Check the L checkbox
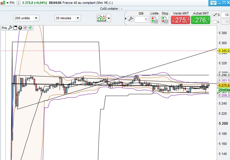The image size is (230, 160). 215,22
